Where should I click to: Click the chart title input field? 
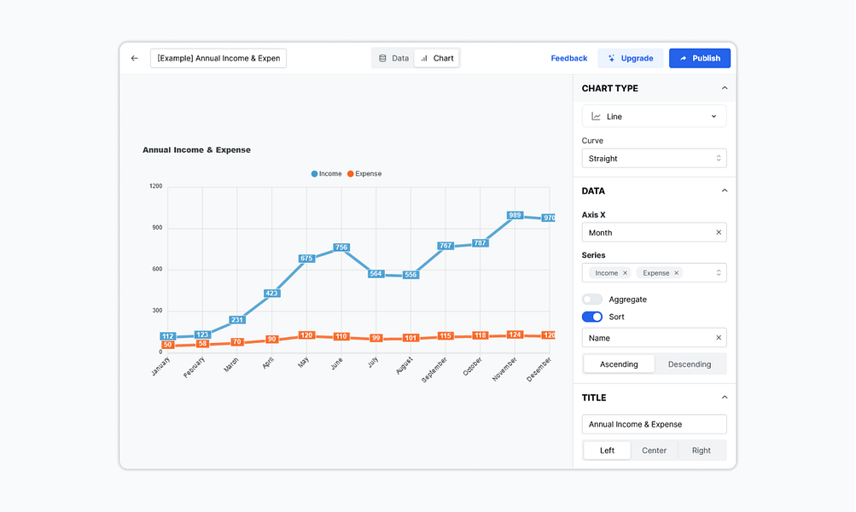654,424
